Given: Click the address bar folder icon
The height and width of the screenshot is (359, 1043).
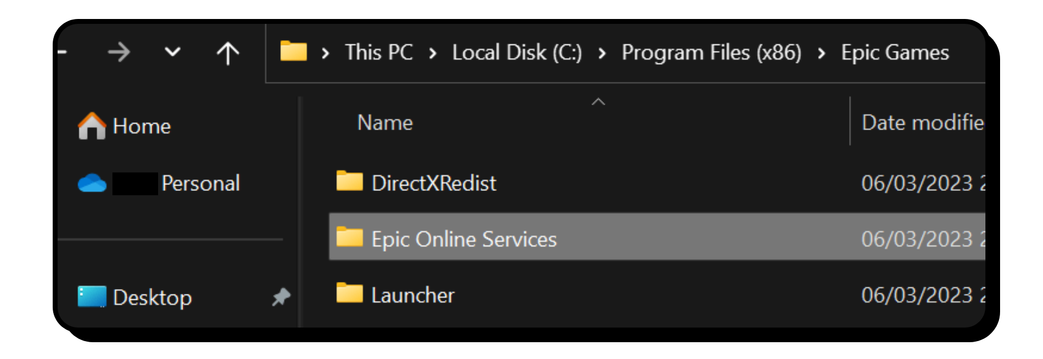Looking at the screenshot, I should [x=293, y=52].
